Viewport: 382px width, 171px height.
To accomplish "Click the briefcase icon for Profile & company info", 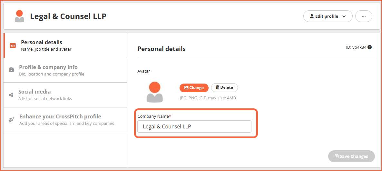I will tap(12, 70).
